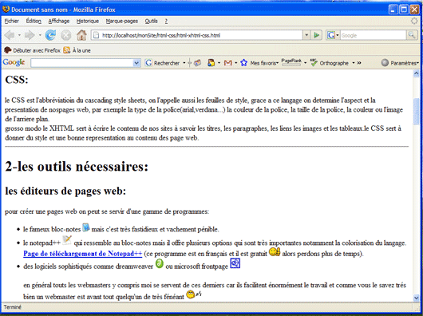423x316 pixels.
Task: Click the green dreamweaver icon
Action: coord(160,263)
